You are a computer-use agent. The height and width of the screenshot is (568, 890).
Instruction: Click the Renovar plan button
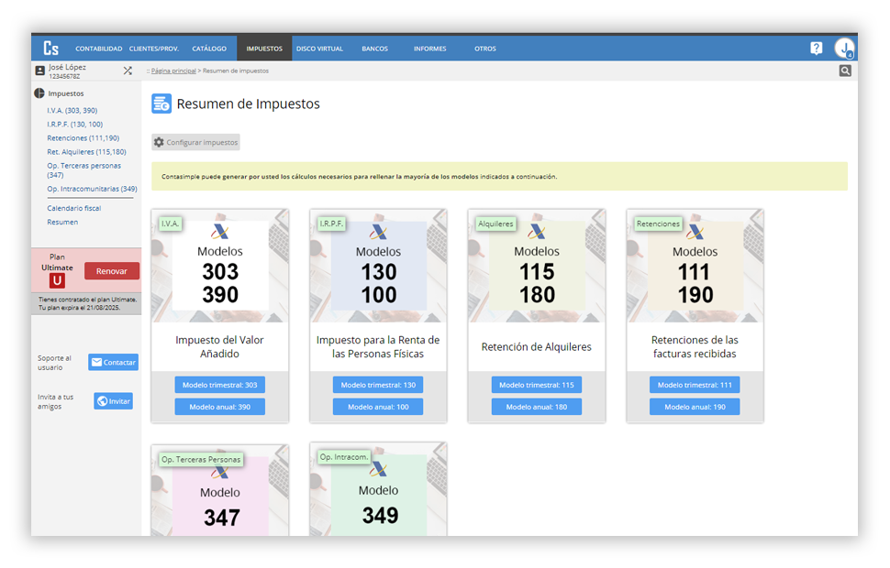point(112,271)
